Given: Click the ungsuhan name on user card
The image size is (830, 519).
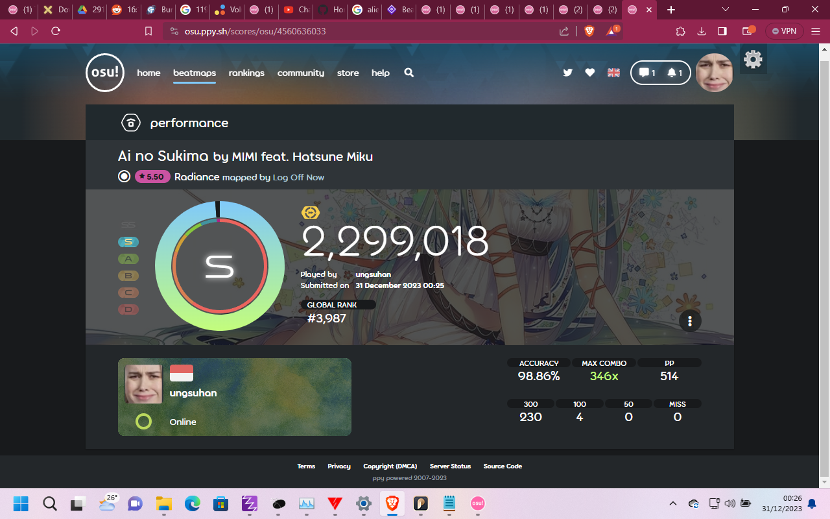Looking at the screenshot, I should [x=193, y=393].
